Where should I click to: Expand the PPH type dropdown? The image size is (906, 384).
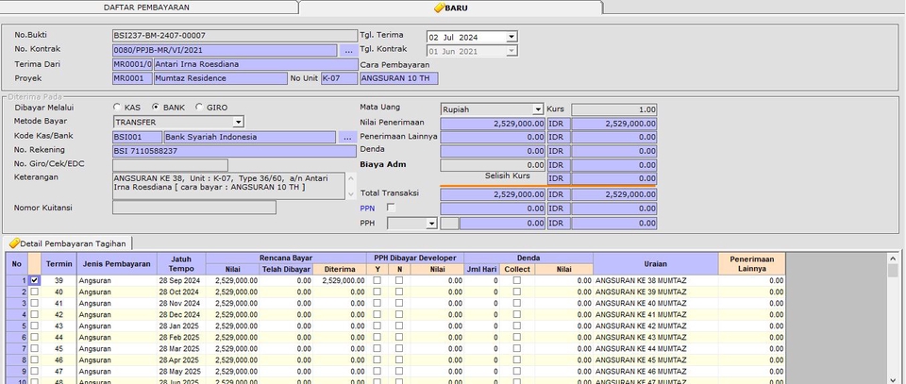431,224
